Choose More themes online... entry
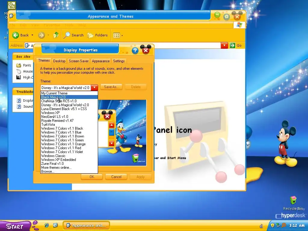The height and width of the screenshot is (231, 308). 69,168
